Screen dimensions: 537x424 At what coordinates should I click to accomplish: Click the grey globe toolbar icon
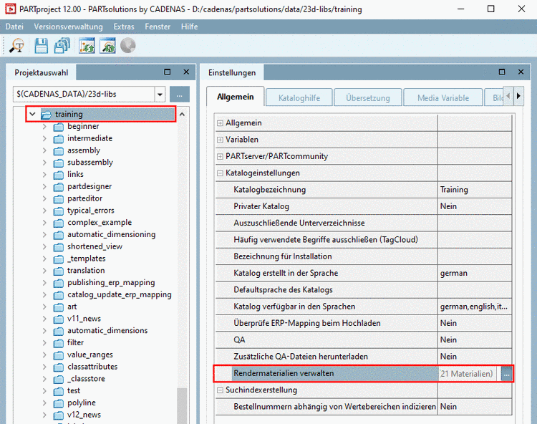coord(128,46)
